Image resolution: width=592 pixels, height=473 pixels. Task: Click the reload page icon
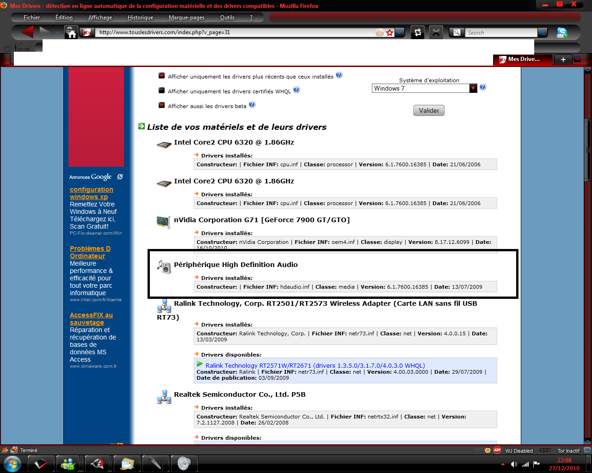click(x=418, y=32)
